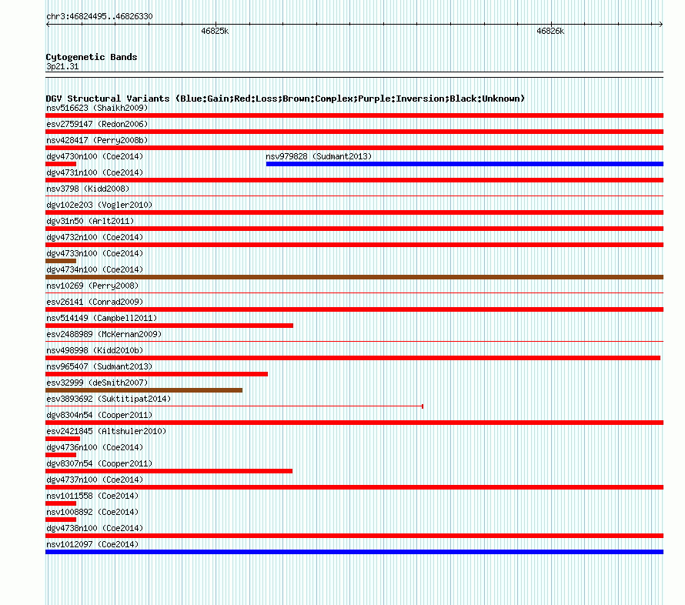Click dgv4738n100 (Coe2014) label
The height and width of the screenshot is (605, 685).
click(95, 528)
